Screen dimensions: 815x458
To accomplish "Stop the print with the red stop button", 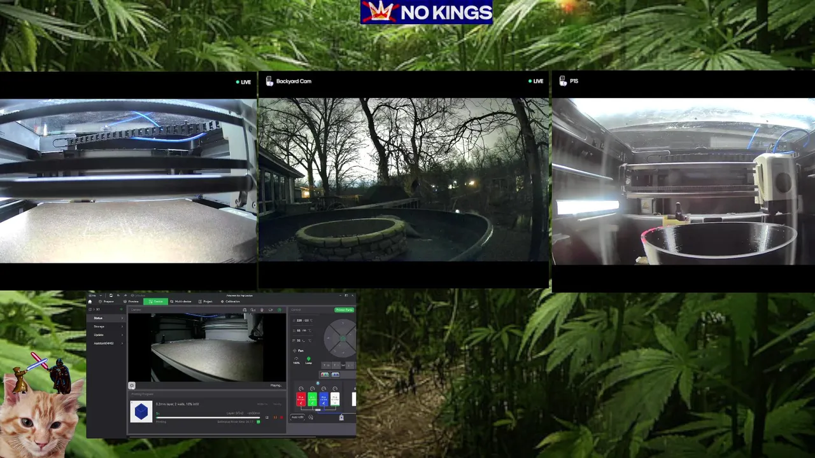I will pyautogui.click(x=281, y=417).
